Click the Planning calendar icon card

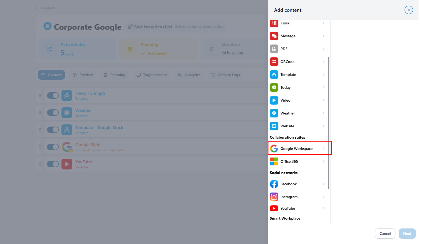130,49
